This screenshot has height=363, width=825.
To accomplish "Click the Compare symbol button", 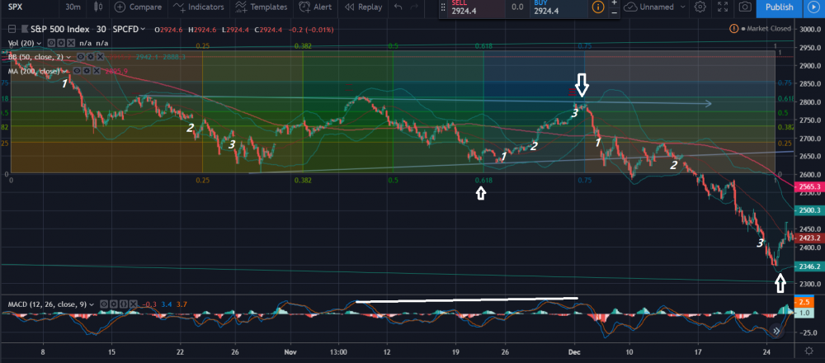I will click(139, 7).
